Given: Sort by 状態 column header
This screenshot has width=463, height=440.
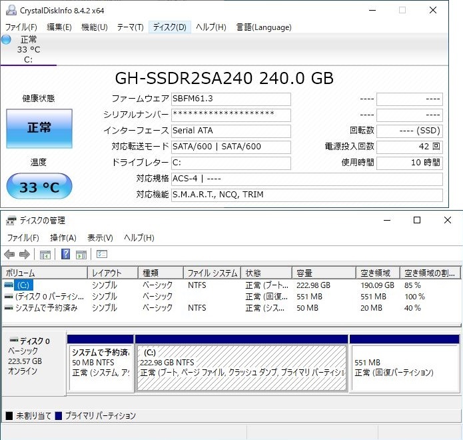Looking at the screenshot, I should coord(266,273).
